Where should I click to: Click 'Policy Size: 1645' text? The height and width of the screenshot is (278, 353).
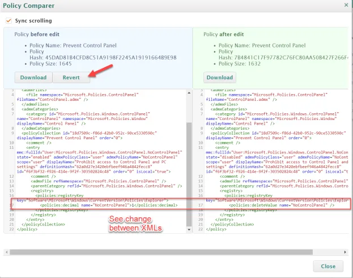[50, 64]
